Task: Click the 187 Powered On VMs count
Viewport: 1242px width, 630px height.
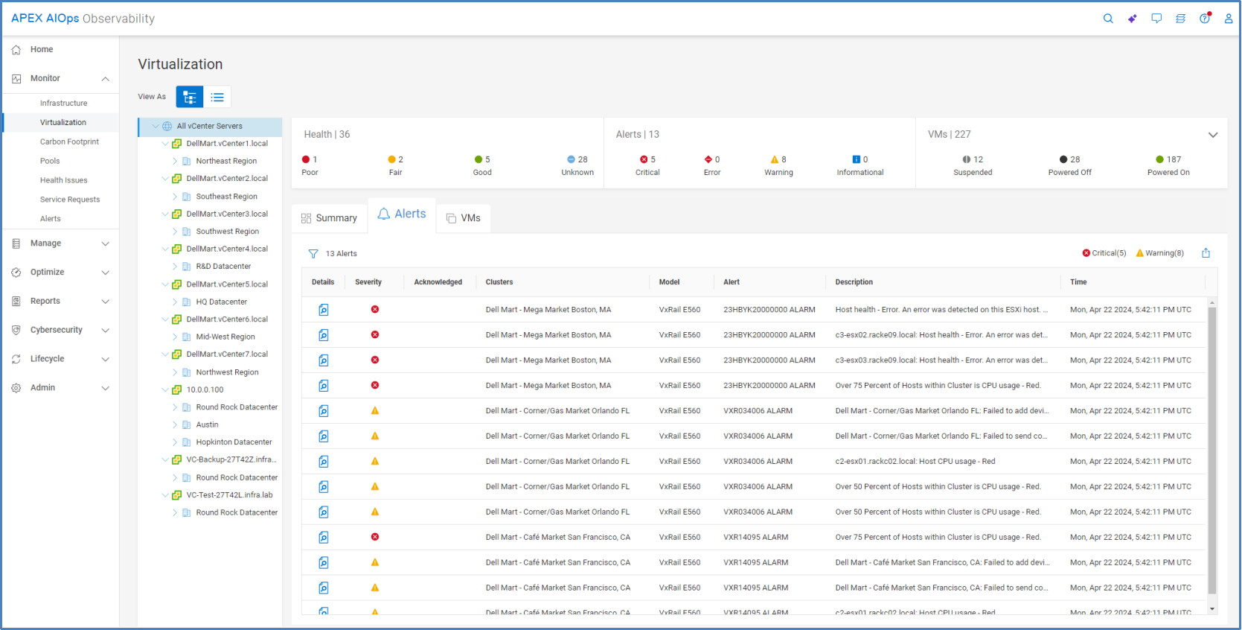Action: (1168, 159)
